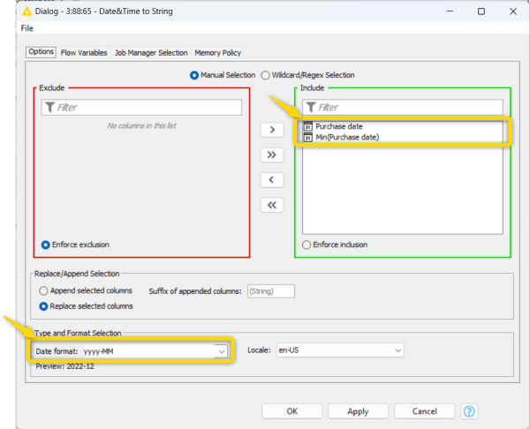530x429 pixels.
Task: Click the Suffix of appended columns field
Action: click(271, 291)
